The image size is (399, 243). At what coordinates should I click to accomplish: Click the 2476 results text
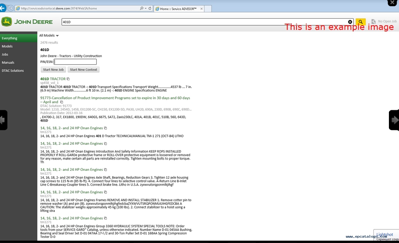click(49, 42)
